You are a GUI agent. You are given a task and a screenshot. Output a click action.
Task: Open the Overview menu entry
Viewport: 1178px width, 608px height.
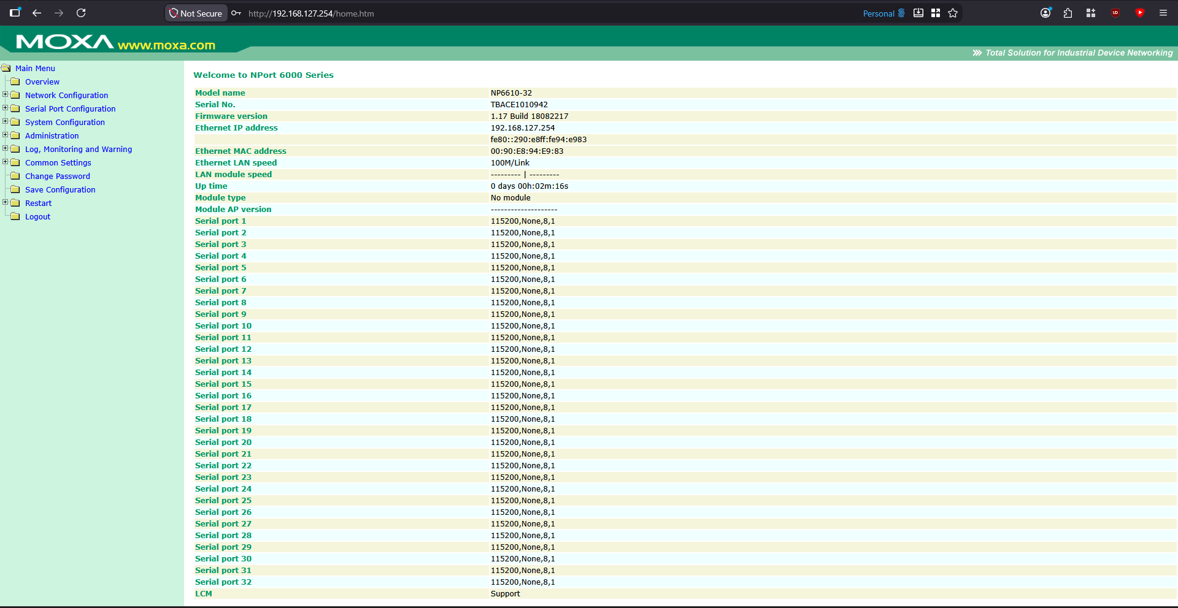(42, 82)
